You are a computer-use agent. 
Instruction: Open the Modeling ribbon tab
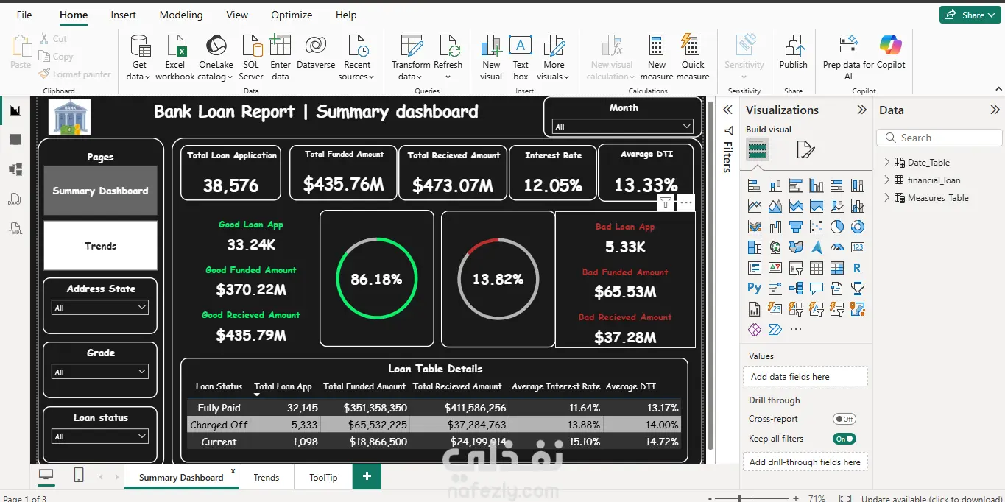click(181, 15)
